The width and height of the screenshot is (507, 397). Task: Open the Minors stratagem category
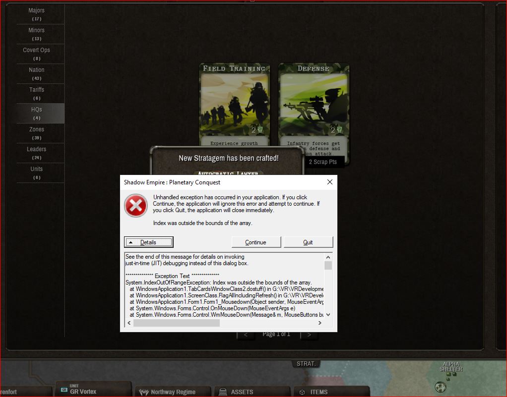(37, 34)
